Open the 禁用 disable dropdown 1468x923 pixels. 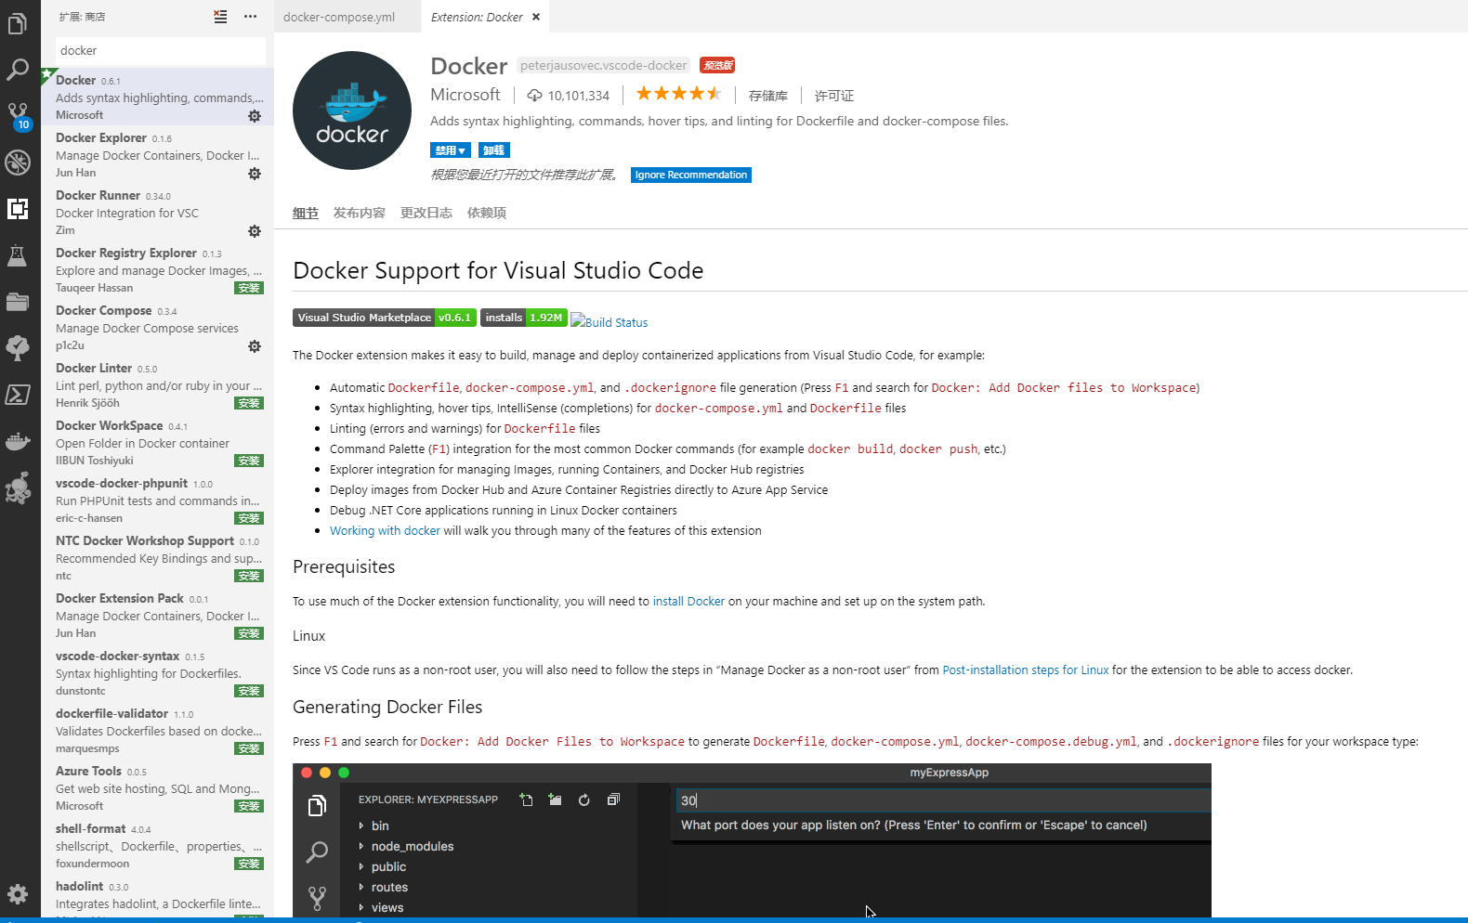(x=451, y=150)
